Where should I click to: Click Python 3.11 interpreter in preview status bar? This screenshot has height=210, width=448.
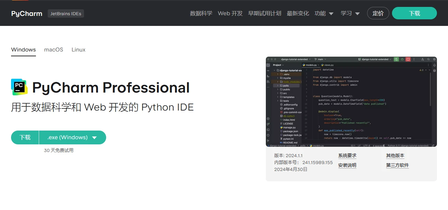click(408, 146)
